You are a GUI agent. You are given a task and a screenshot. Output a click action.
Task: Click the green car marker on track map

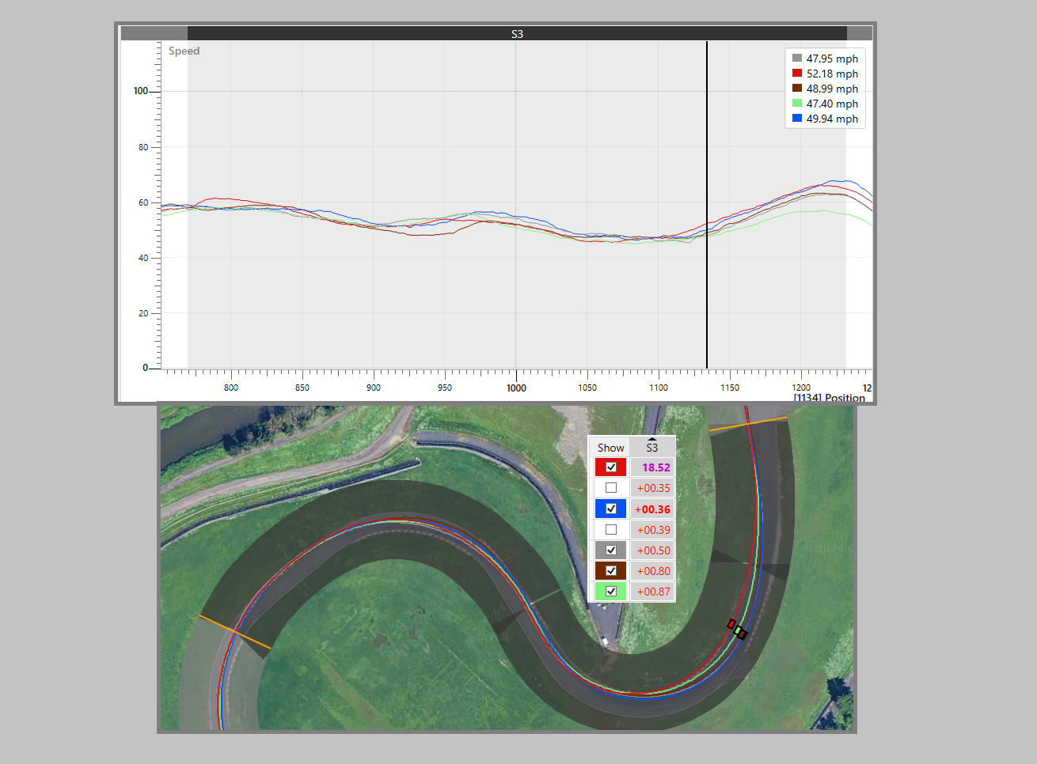click(738, 630)
